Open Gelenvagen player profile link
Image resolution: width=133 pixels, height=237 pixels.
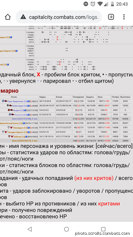[x=18, y=106]
